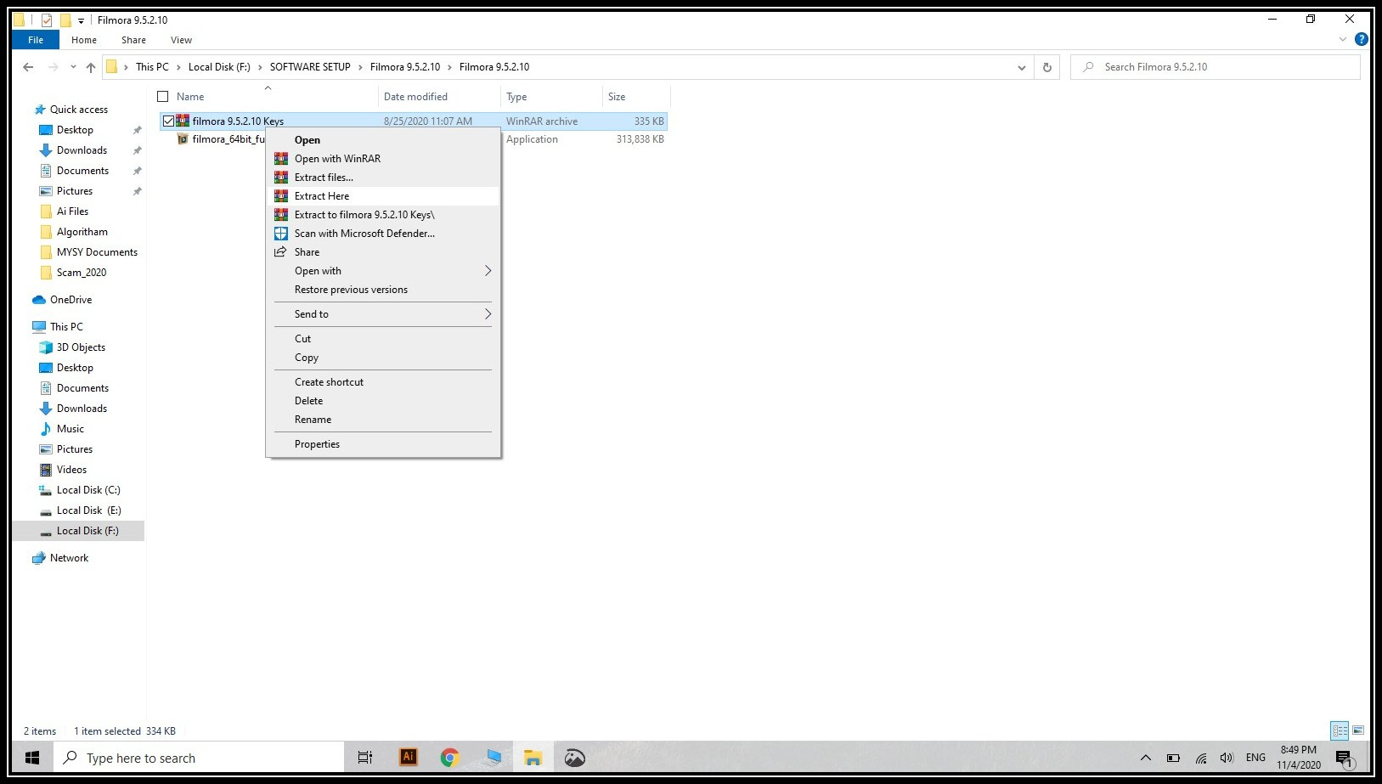Choose Extract files... option
1382x784 pixels.
383,178
